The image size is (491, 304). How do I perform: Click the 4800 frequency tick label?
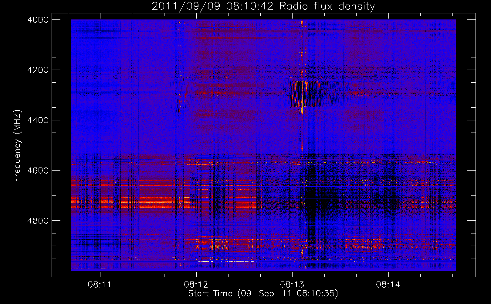coord(38,220)
